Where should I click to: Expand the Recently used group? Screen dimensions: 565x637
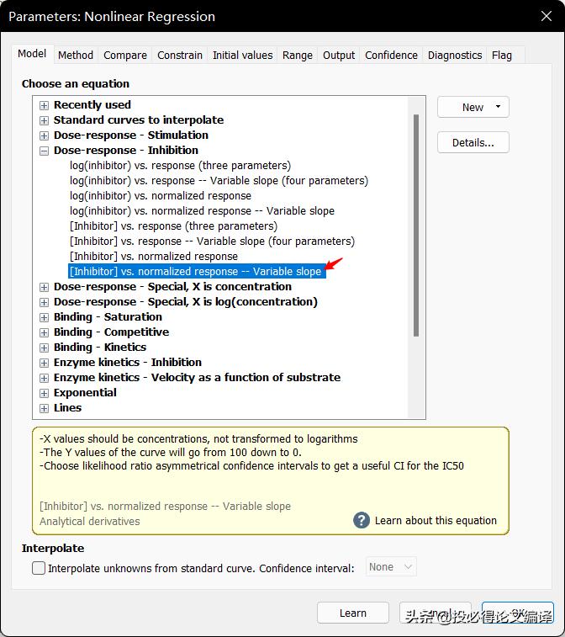click(x=44, y=106)
